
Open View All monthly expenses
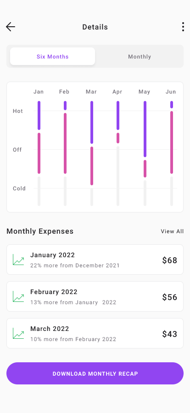click(x=172, y=231)
